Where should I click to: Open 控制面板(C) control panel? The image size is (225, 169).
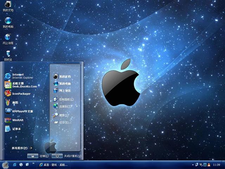(63, 99)
